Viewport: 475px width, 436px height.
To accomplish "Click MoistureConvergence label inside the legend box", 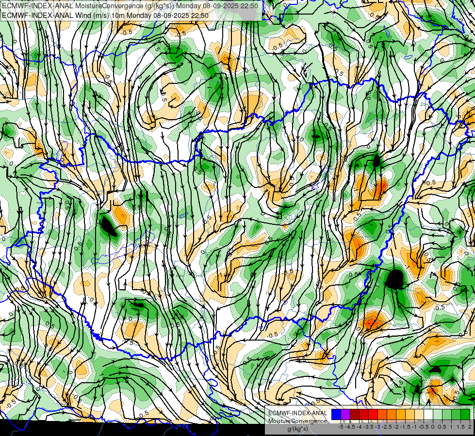I will 297,421.
